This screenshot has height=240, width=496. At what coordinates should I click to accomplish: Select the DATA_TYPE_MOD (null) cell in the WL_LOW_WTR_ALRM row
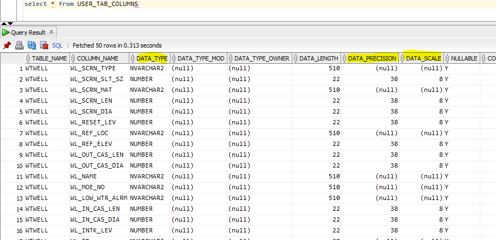(199, 198)
